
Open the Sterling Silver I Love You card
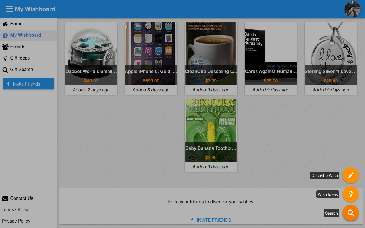click(331, 58)
